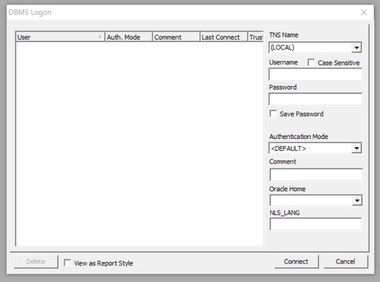Click the partially visible Trust column header
This screenshot has height=282, width=380.
[256, 37]
